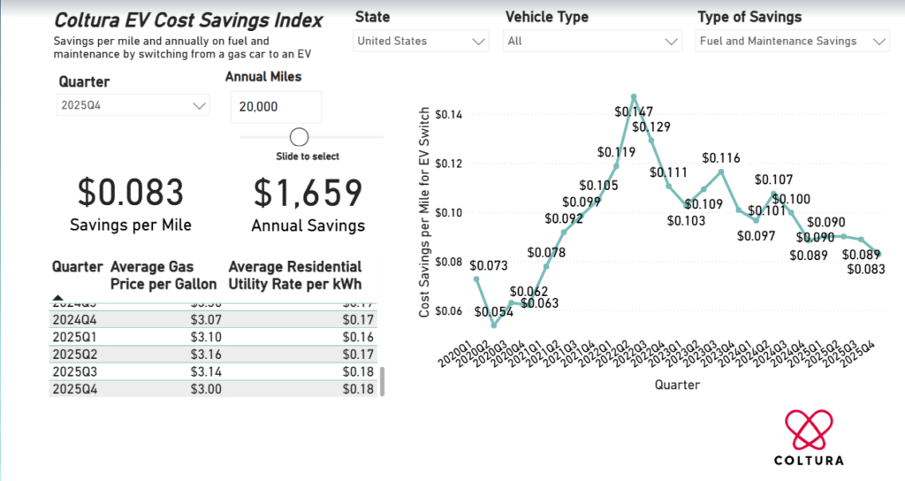Click the Annual Miles slider handle
Image resolution: width=905 pixels, height=481 pixels.
point(299,137)
